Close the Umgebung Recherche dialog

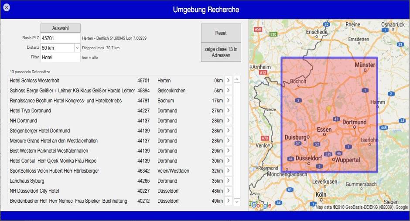(x=7, y=7)
